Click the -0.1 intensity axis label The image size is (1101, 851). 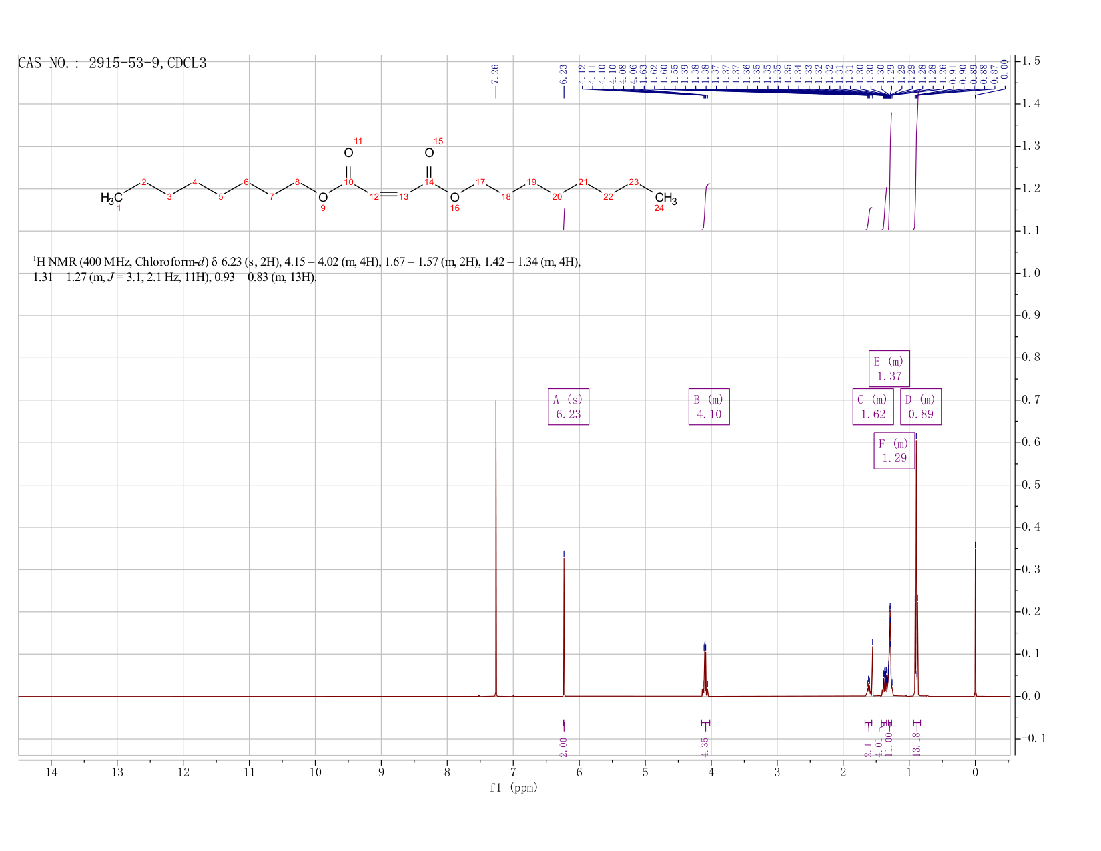[1033, 738]
